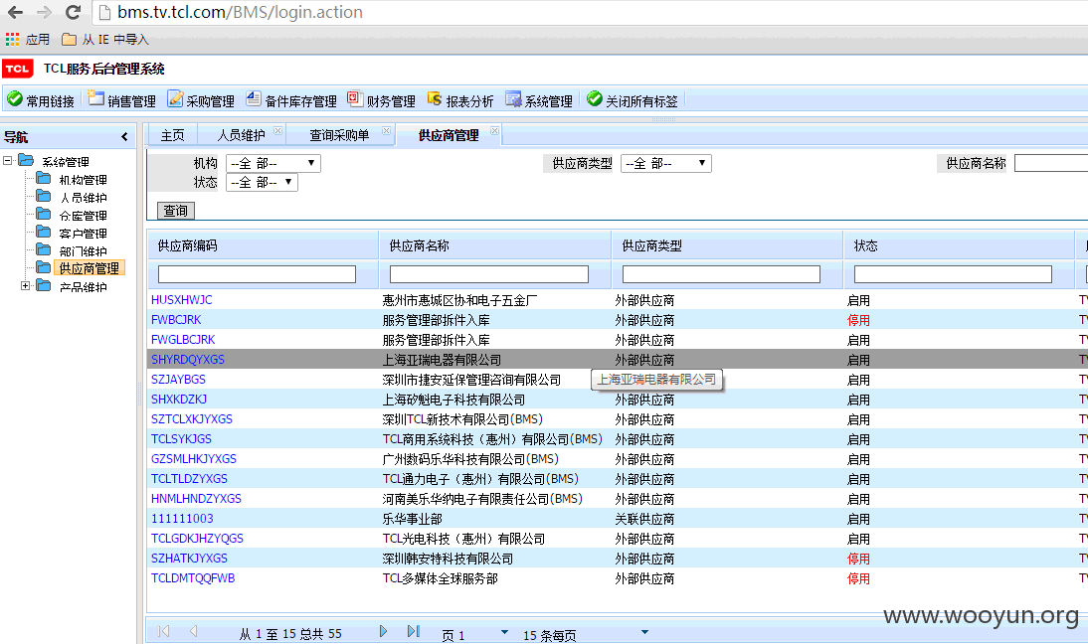The width and height of the screenshot is (1088, 644).
Task: Click the 供应商名称 search input
Action: tap(1050, 164)
